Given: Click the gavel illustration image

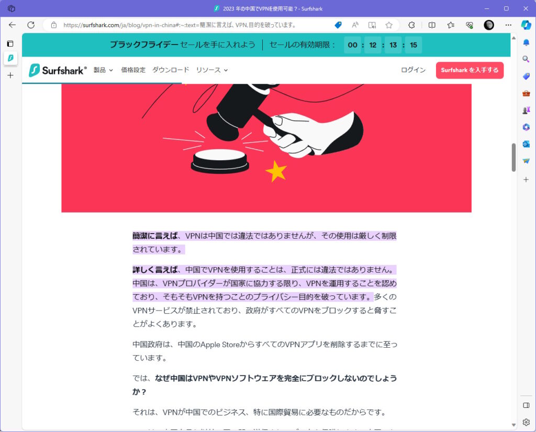Looking at the screenshot, I should point(266,148).
